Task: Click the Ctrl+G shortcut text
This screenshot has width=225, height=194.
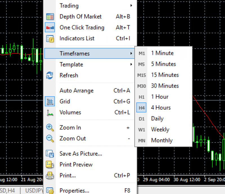Action: tap(122, 101)
